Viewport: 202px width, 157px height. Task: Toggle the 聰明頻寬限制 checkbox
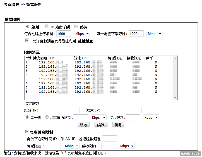(x=27, y=132)
